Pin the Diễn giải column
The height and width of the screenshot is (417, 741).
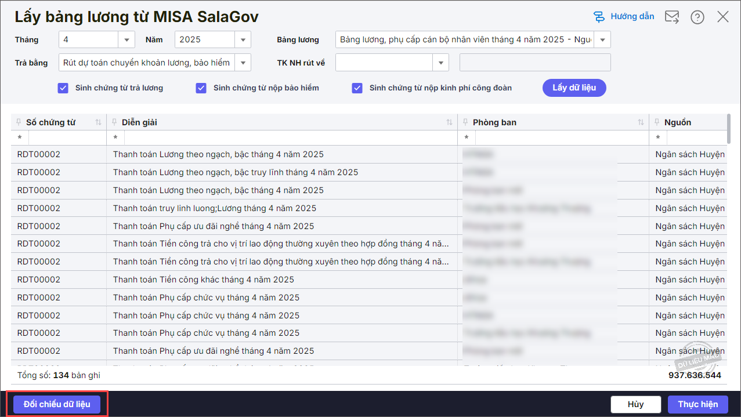click(115, 122)
